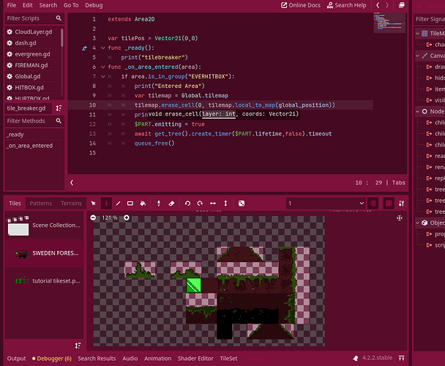Toggle random tile placement dice
This screenshot has height=366, width=445.
[242, 203]
